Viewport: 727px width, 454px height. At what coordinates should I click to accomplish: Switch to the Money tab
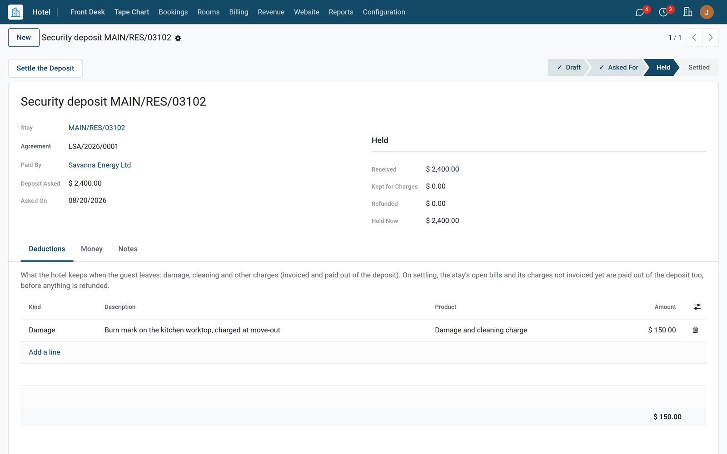(92, 249)
